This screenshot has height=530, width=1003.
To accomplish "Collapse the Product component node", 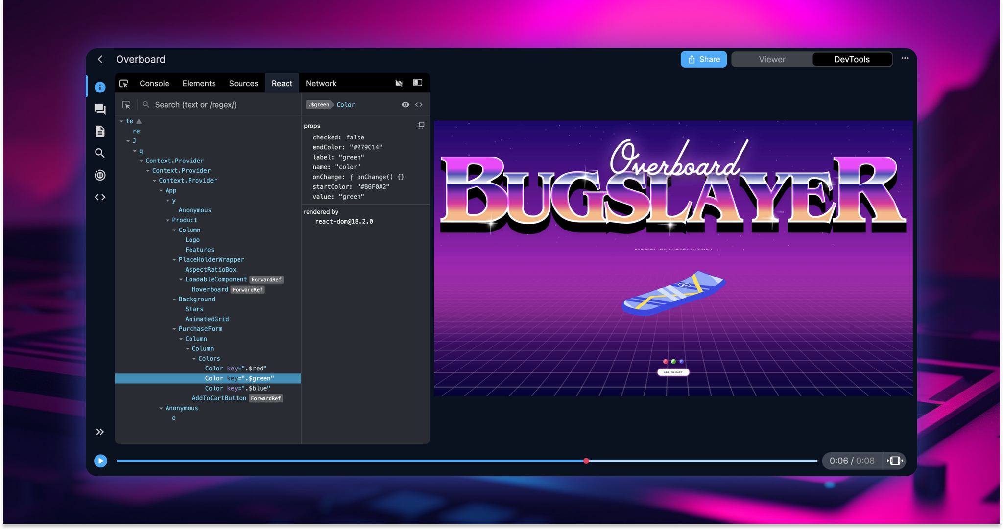I will click(168, 220).
